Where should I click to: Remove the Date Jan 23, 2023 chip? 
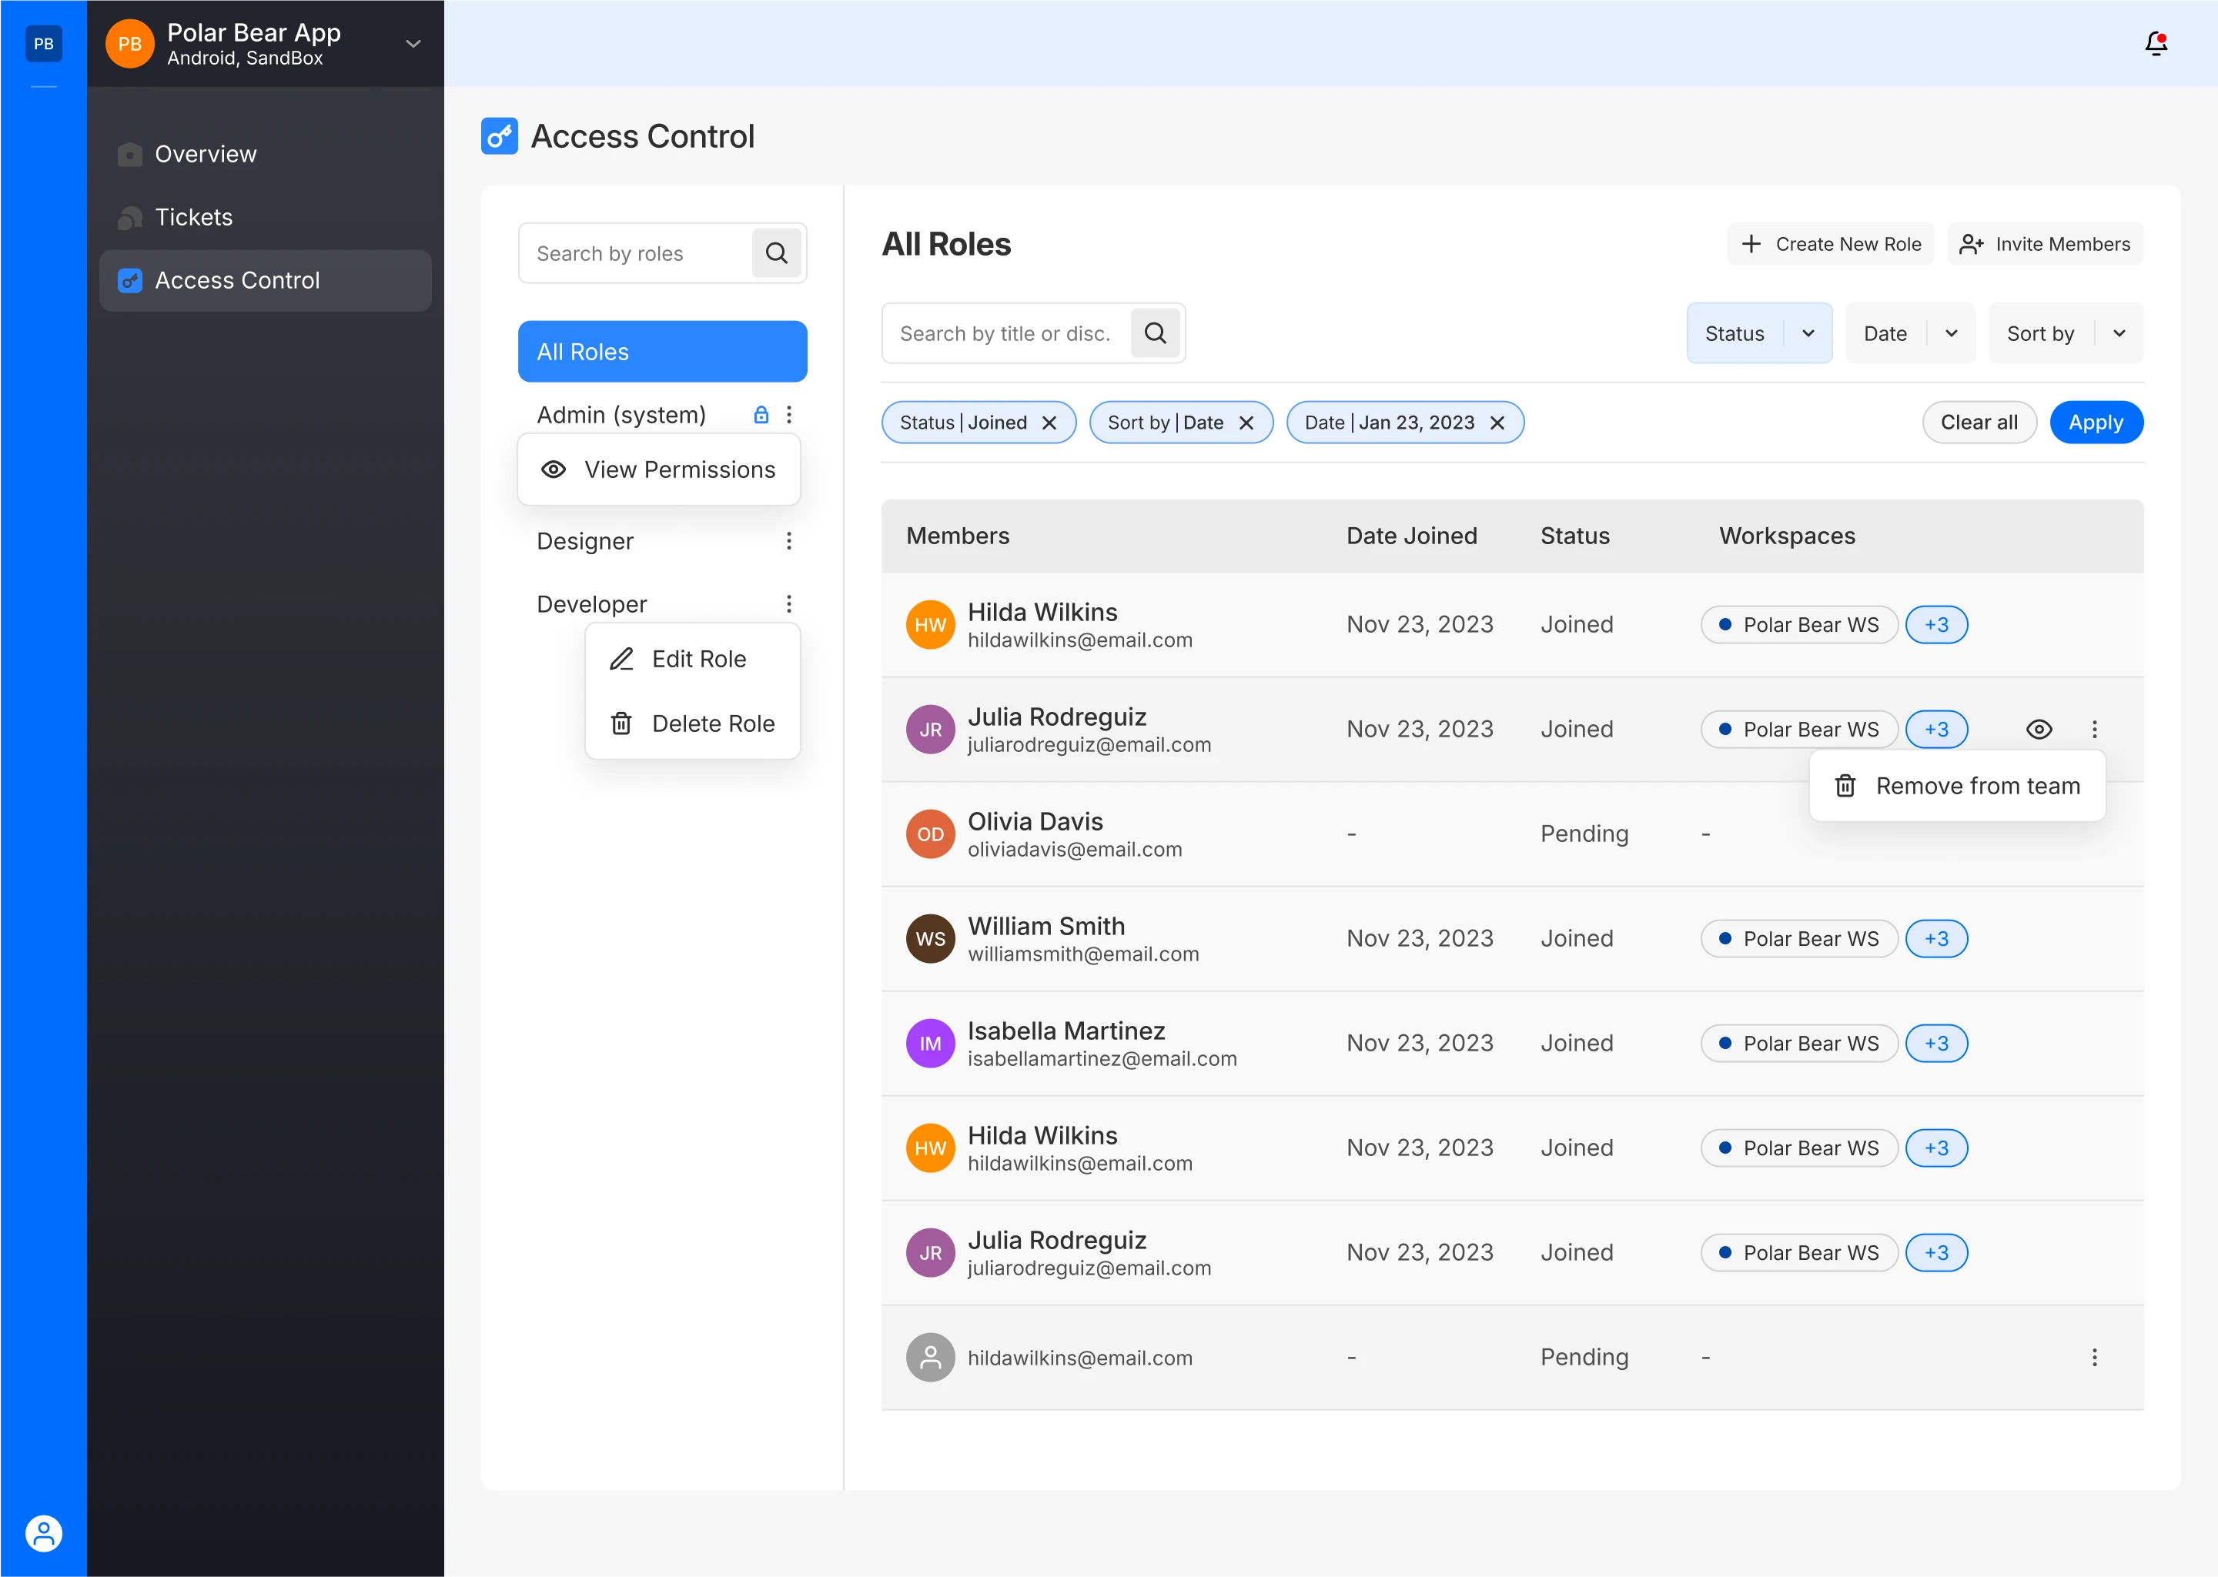[1497, 423]
